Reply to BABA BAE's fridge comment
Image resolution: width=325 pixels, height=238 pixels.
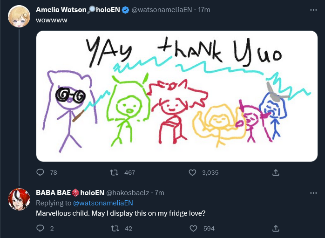40,228
